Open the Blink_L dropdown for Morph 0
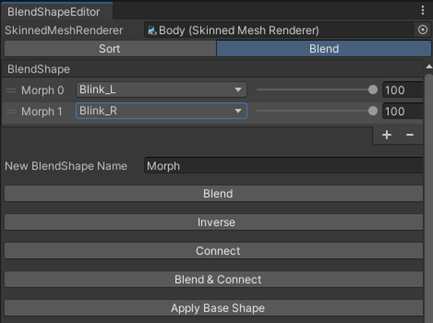Viewport: 433px width, 323px height. coord(161,90)
